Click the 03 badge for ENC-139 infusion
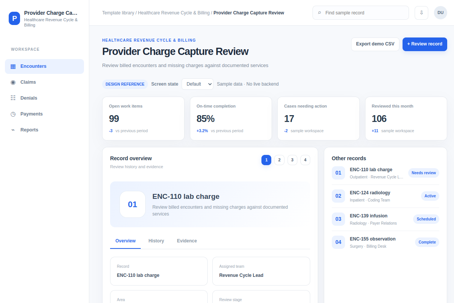This screenshot has height=303, width=454. (x=338, y=219)
